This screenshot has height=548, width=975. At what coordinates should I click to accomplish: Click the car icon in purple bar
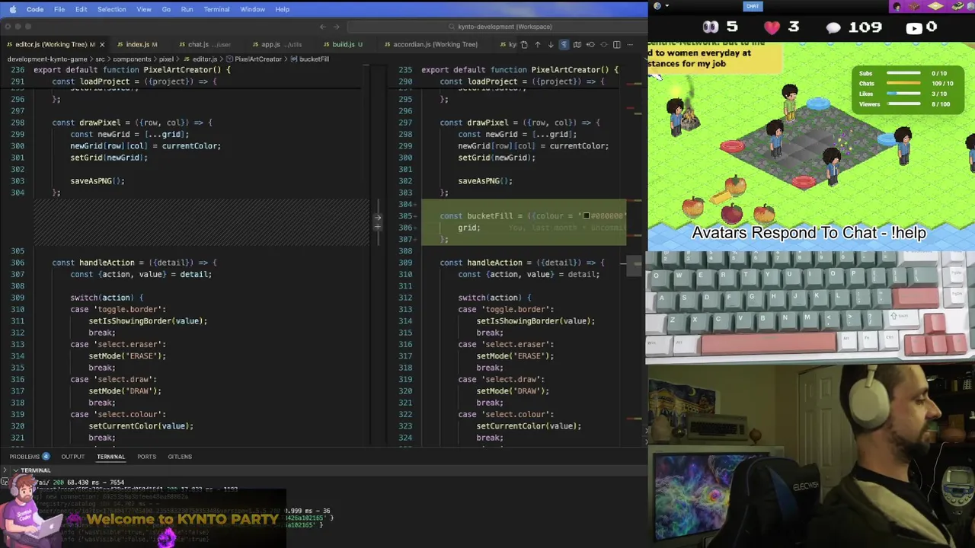[x=958, y=7]
